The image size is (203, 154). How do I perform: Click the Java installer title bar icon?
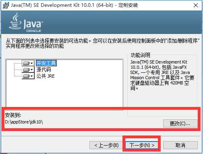(x=6, y=5)
